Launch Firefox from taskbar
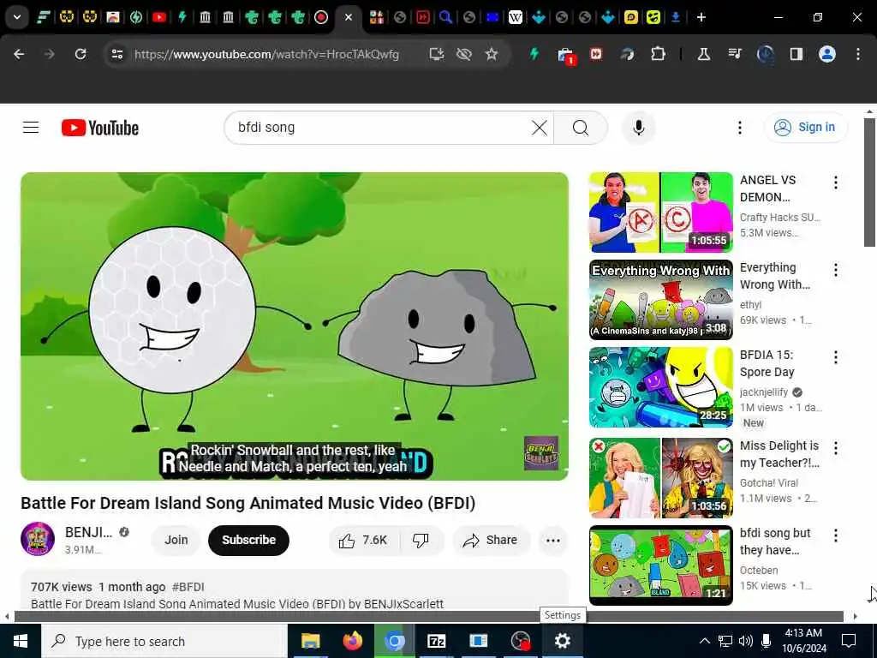 (352, 641)
